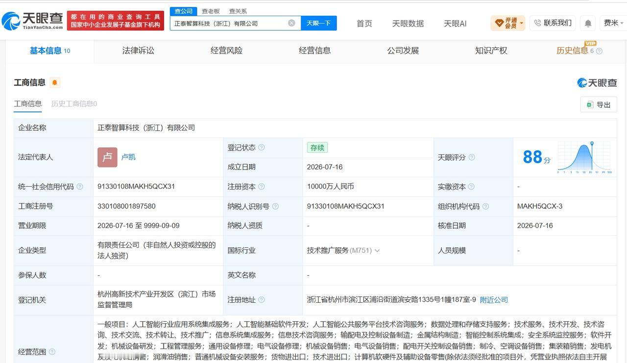This screenshot has width=627, height=363.
Task: Click the 卢 avatar of legal representative
Action: [107, 157]
